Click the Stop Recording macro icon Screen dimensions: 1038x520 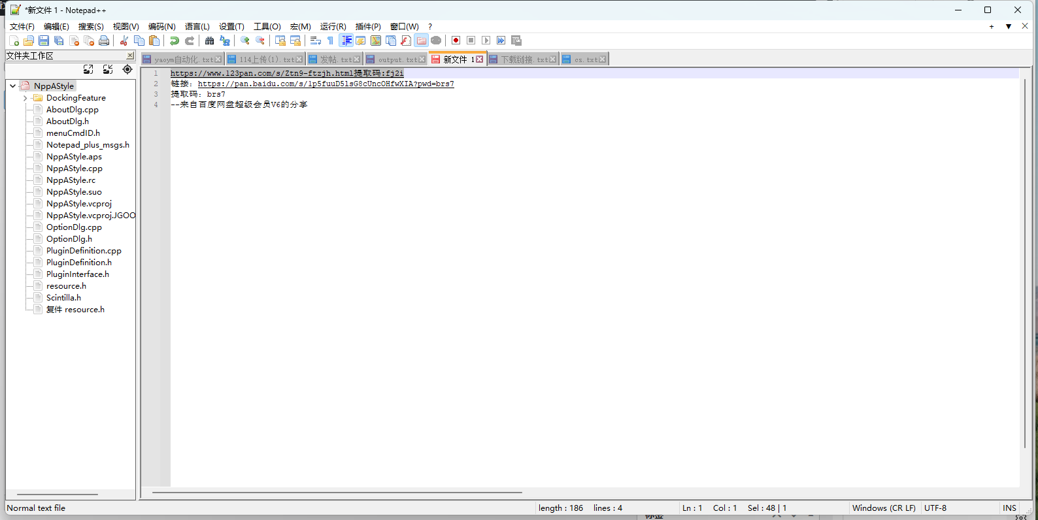coord(471,41)
